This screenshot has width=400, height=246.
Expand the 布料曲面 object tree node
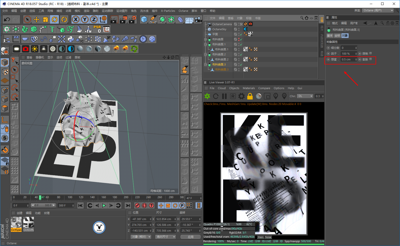point(206,39)
